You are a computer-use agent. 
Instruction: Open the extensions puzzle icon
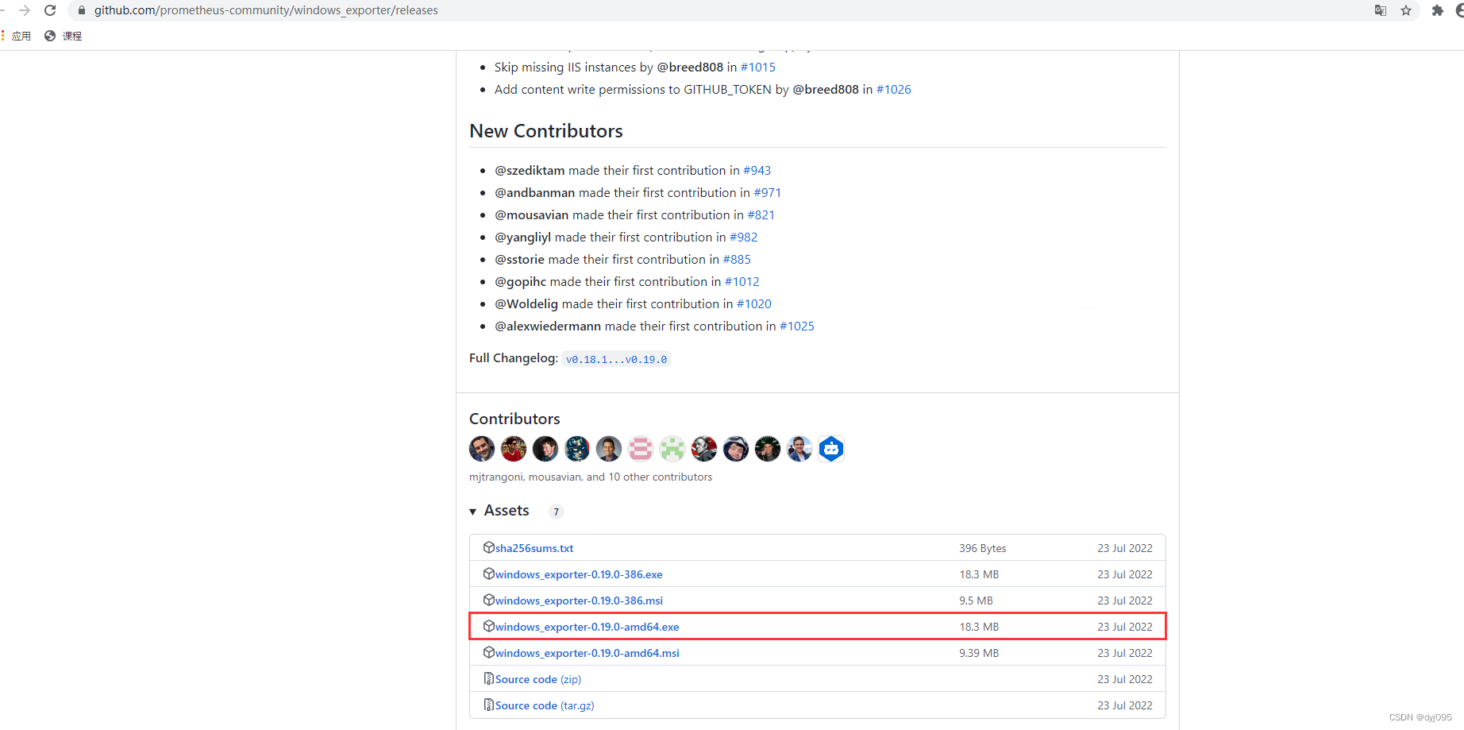1437,10
